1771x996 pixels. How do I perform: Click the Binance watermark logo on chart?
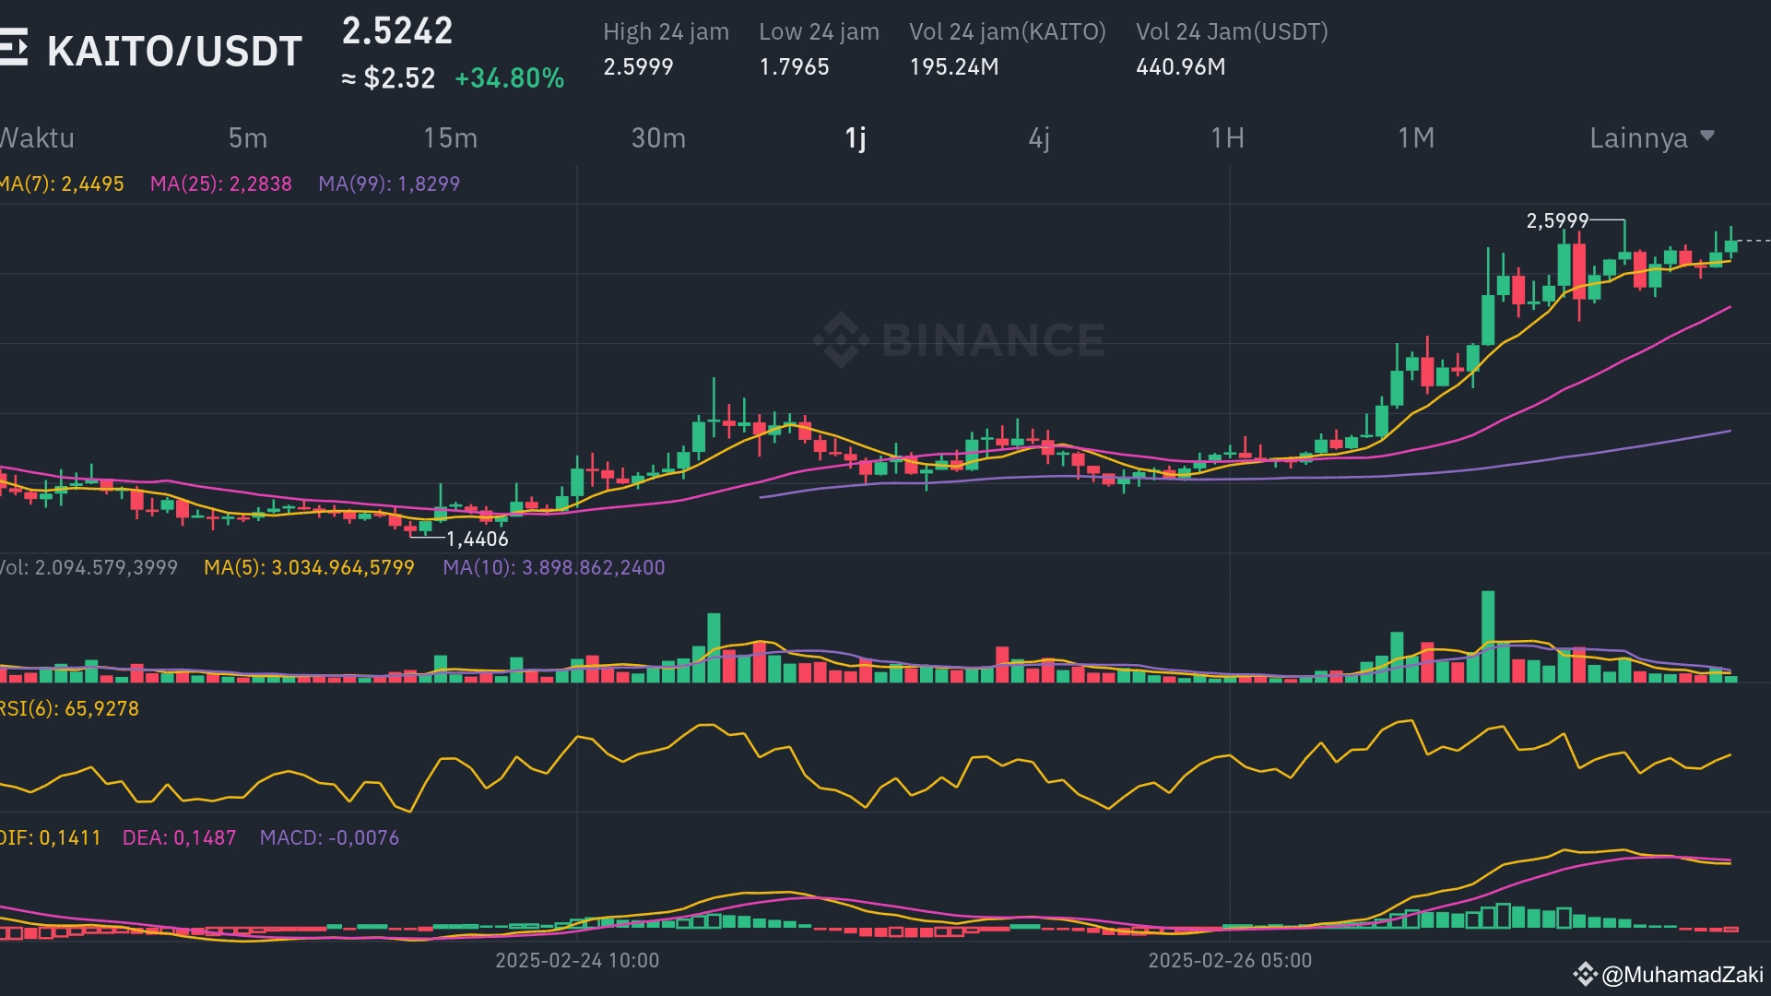pyautogui.click(x=840, y=339)
